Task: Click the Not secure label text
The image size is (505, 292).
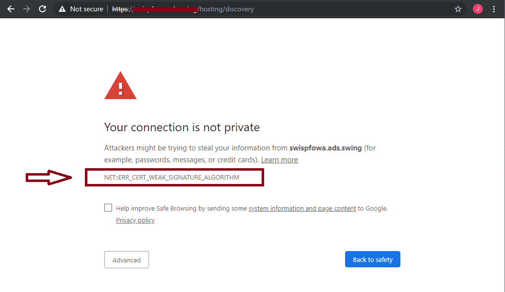Action: point(87,9)
